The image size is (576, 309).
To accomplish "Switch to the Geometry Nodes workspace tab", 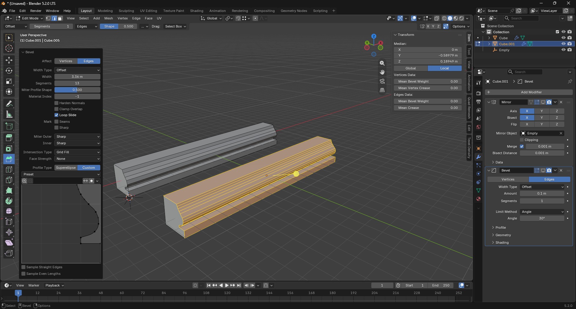I will point(294,11).
